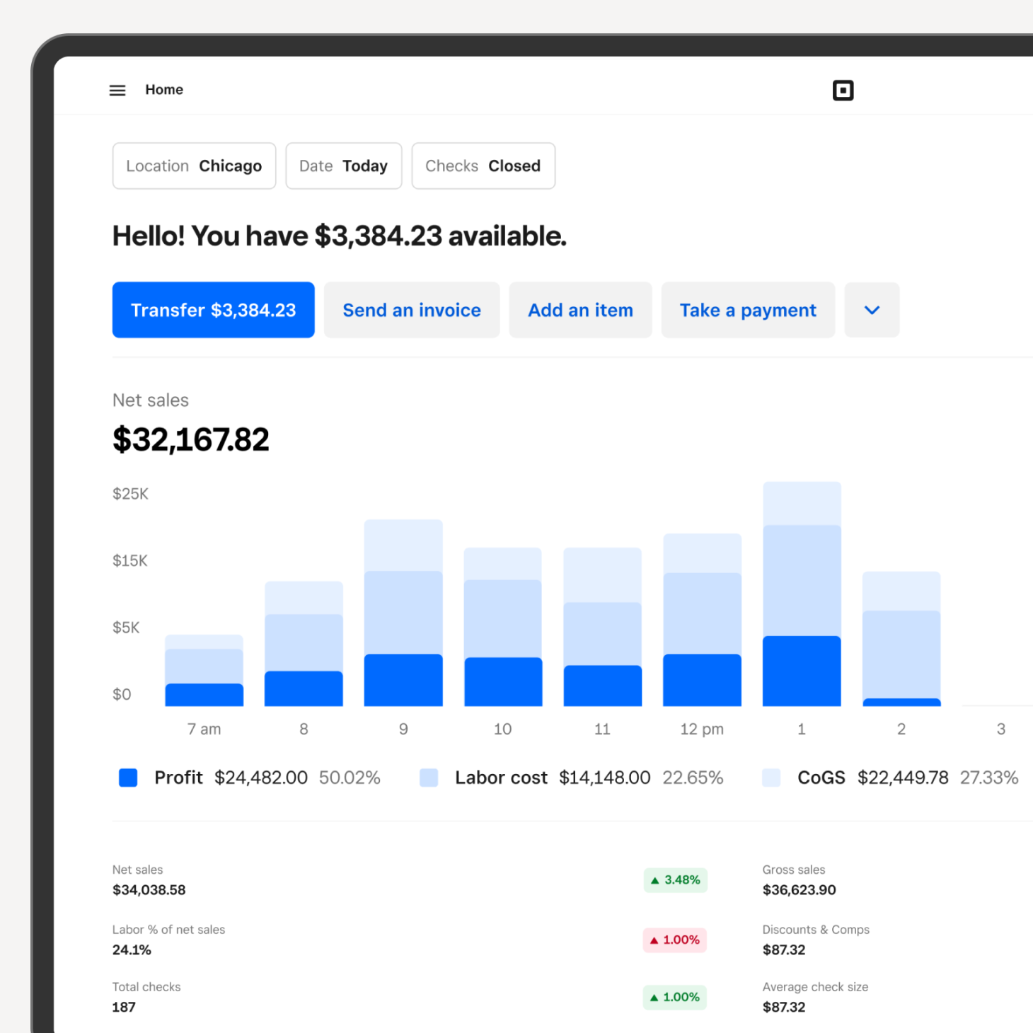Click Take a payment button
Screen dimensions: 1033x1033
(748, 310)
